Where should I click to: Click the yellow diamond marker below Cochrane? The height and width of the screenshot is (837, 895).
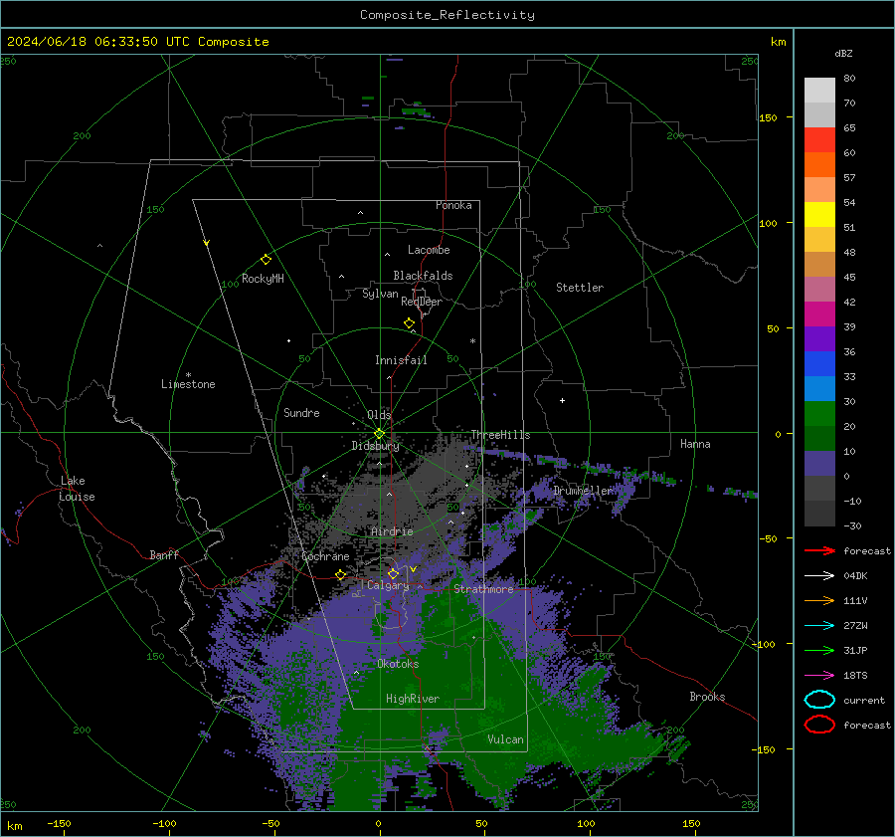341,575
